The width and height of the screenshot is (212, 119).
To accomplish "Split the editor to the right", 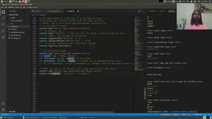I will [x=139, y=11].
